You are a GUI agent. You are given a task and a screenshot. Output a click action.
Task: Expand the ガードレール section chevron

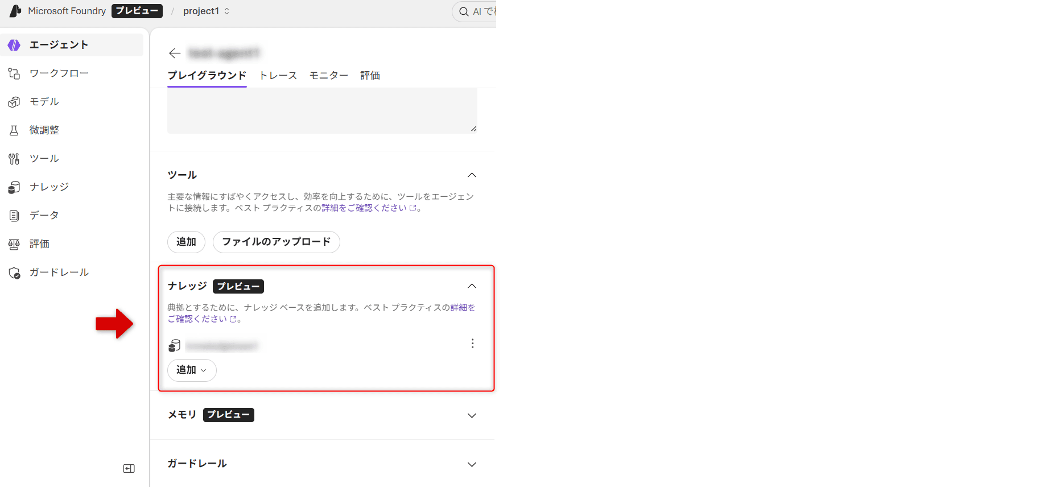pyautogui.click(x=472, y=464)
